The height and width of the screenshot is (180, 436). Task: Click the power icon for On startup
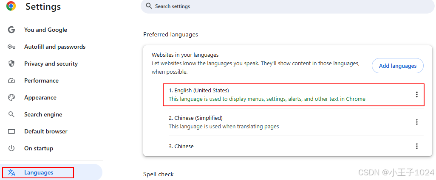click(x=11, y=148)
